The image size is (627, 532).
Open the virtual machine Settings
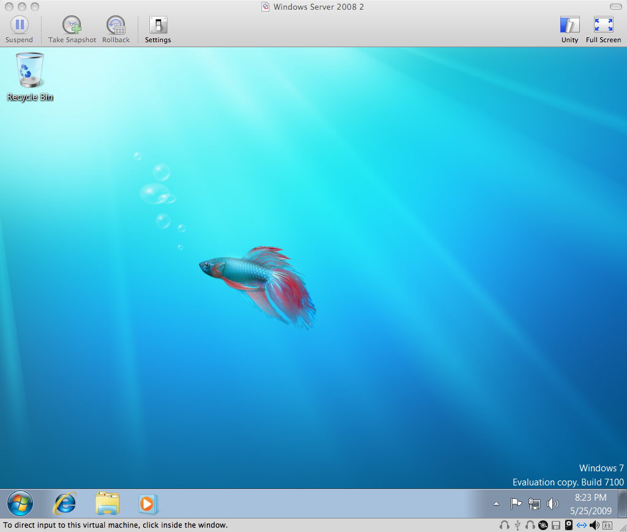158,29
